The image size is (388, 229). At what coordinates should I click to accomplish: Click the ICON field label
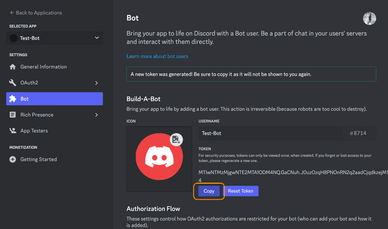click(131, 121)
